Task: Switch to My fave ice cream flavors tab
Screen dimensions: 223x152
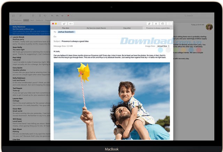Action: [96, 28]
